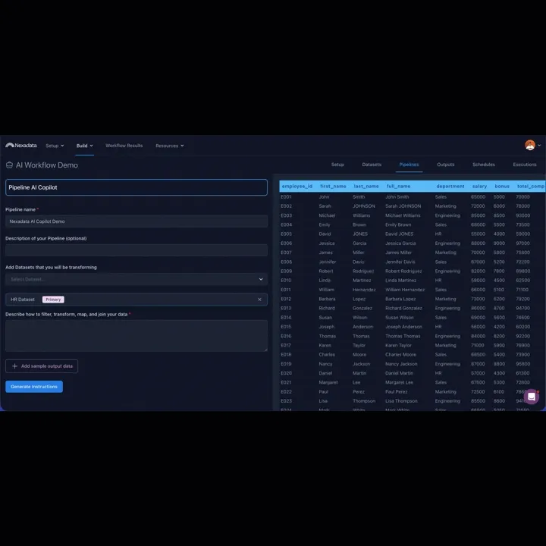Remove the HR Dataset with the X icon
Screen dimensions: 546x546
[x=259, y=300]
